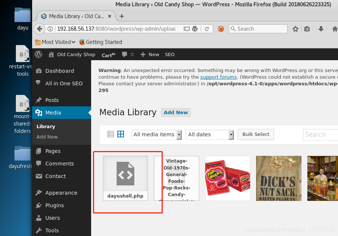Image resolution: width=338 pixels, height=236 pixels.
Task: Select the Media sidebar item
Action: pos(62,112)
